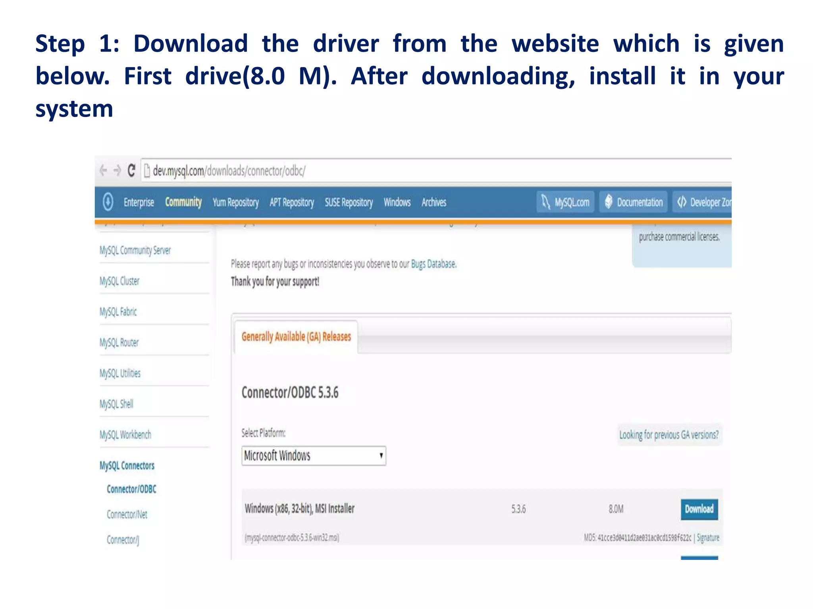Screen dimensions: 813x609
Task: Select the Generally Available (GA) Releases tab
Action: coord(296,337)
